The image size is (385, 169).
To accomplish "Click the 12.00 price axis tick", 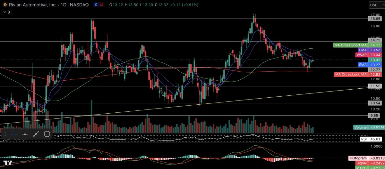I will pos(375,79).
